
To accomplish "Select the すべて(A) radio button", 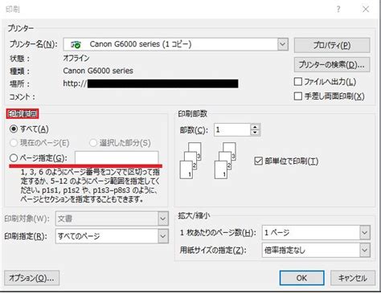I will (x=14, y=129).
